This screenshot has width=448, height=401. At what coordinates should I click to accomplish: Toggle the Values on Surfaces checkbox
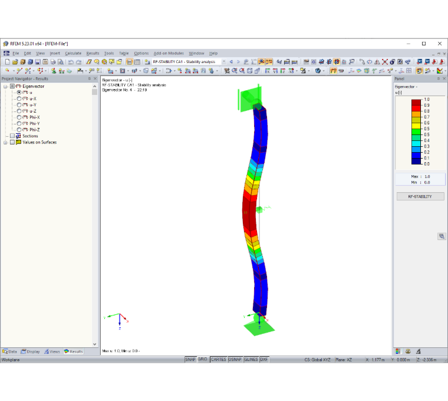coord(12,142)
